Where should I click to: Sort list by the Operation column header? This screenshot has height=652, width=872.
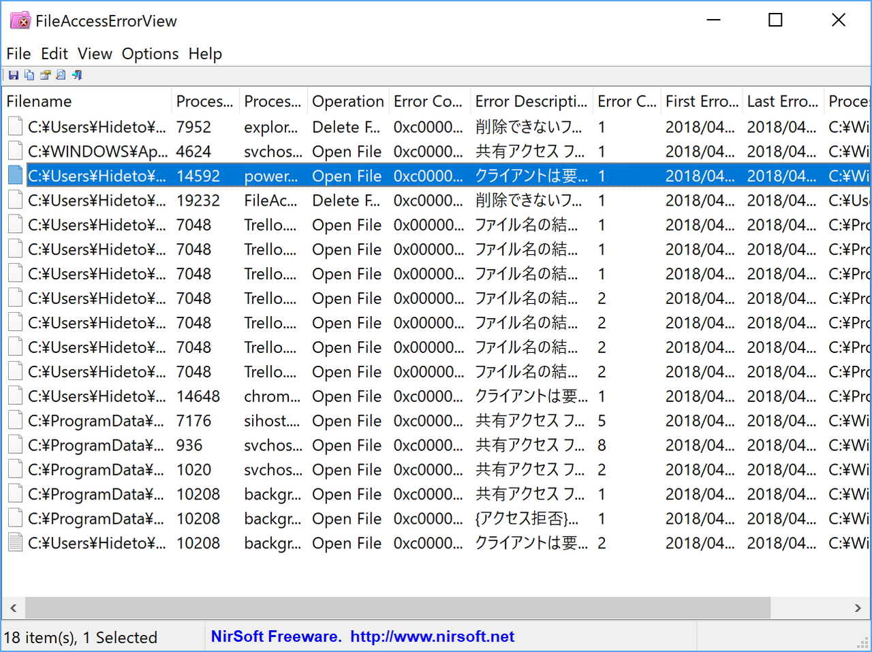348,101
